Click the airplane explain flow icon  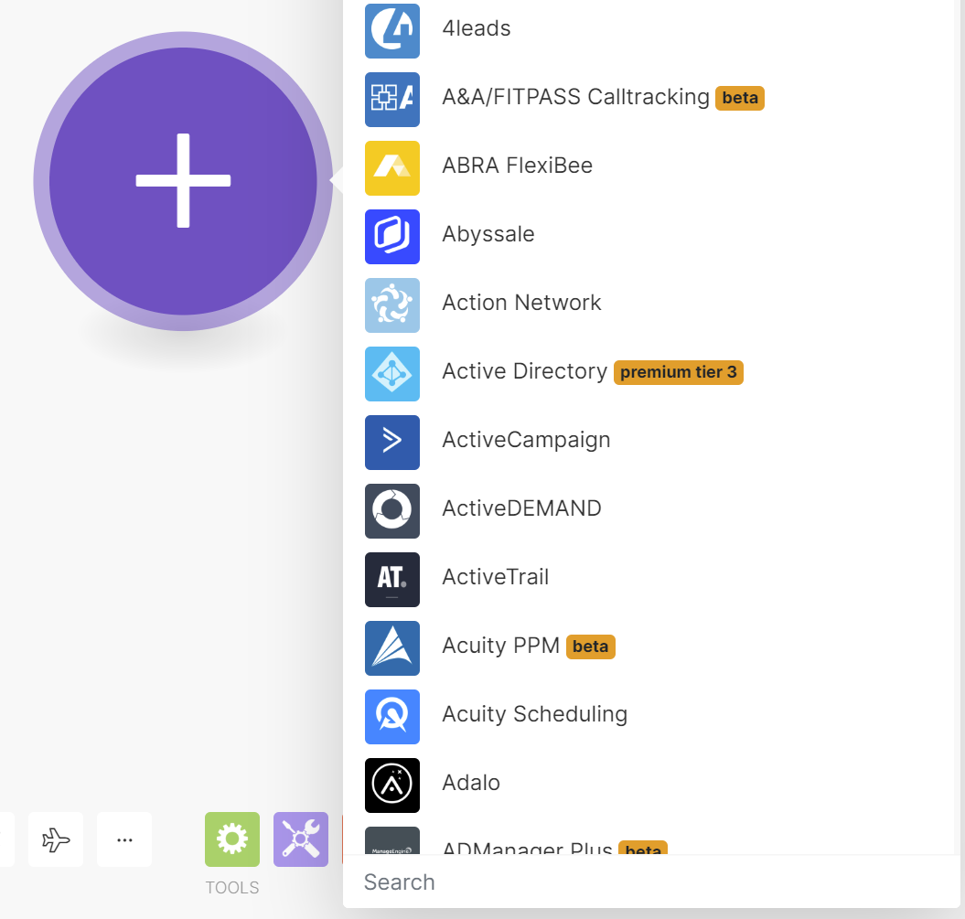pos(56,839)
